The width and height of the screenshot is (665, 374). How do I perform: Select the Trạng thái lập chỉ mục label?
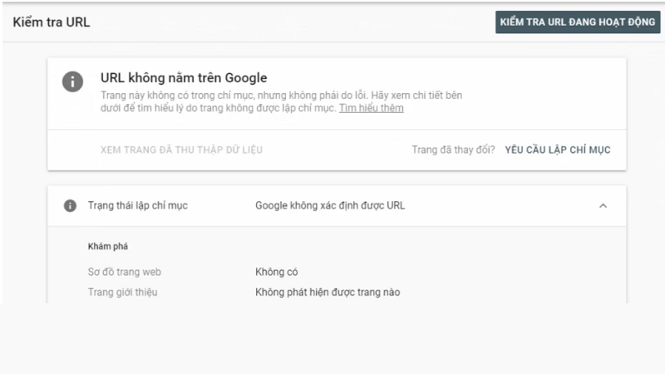138,205
